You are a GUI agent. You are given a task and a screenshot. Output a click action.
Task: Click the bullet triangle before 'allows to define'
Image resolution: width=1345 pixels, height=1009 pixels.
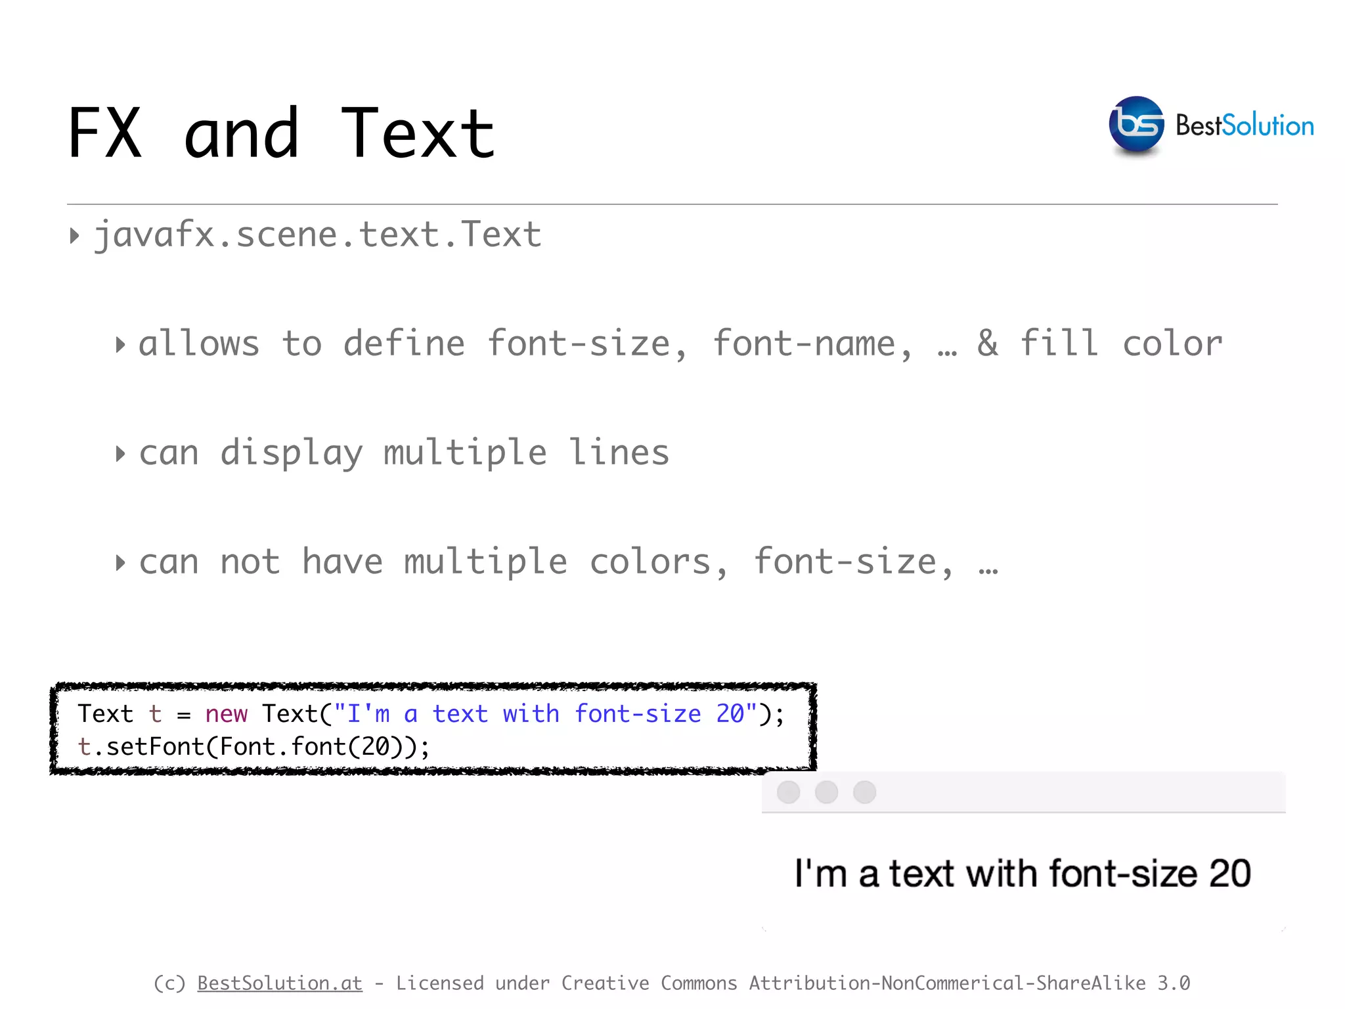[x=120, y=345]
